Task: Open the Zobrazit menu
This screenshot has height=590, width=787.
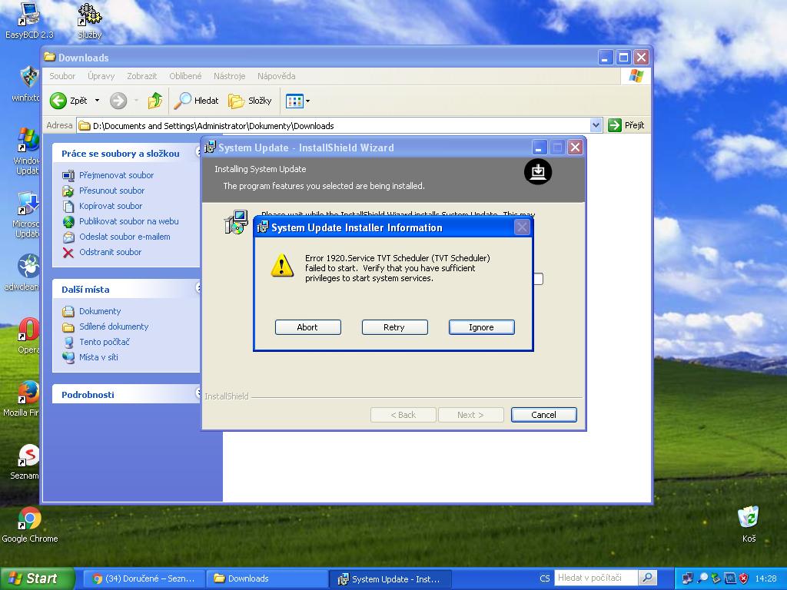Action: click(141, 76)
